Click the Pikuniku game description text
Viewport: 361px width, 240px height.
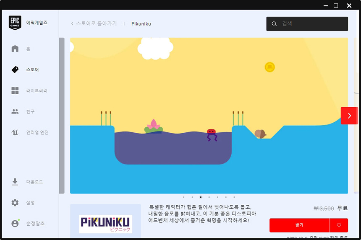[x=202, y=214]
